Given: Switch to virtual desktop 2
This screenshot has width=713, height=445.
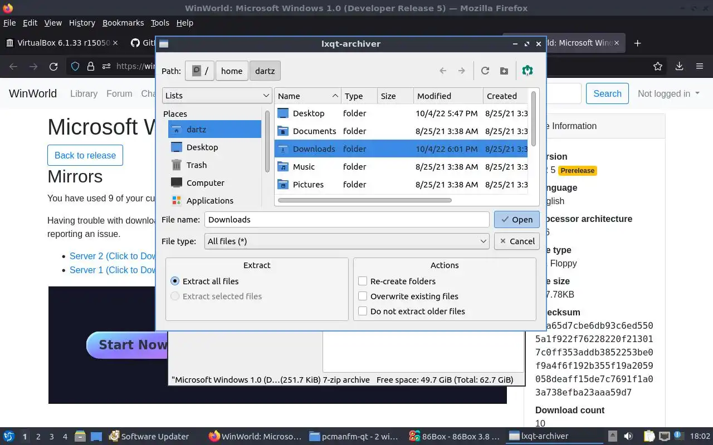Looking at the screenshot, I should [38, 437].
